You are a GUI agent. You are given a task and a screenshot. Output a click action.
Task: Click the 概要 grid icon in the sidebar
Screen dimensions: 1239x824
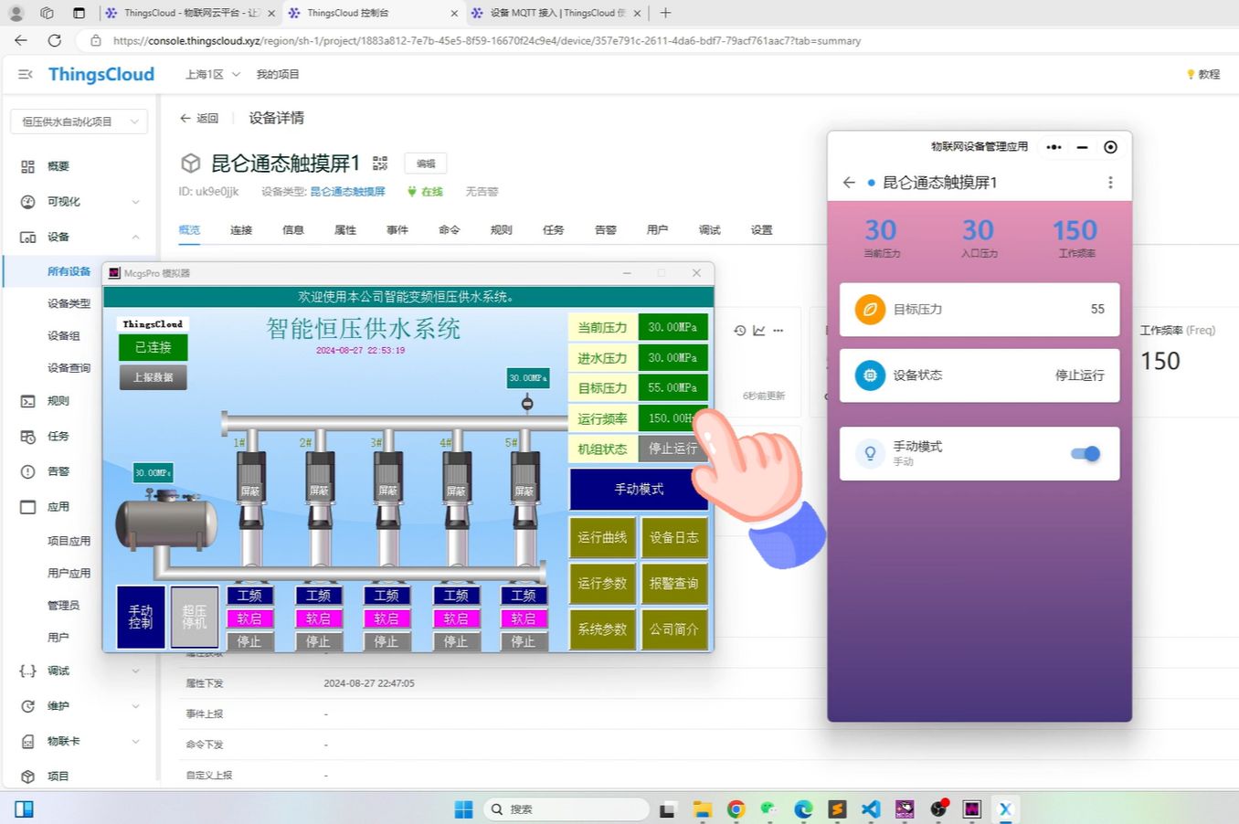coord(27,166)
